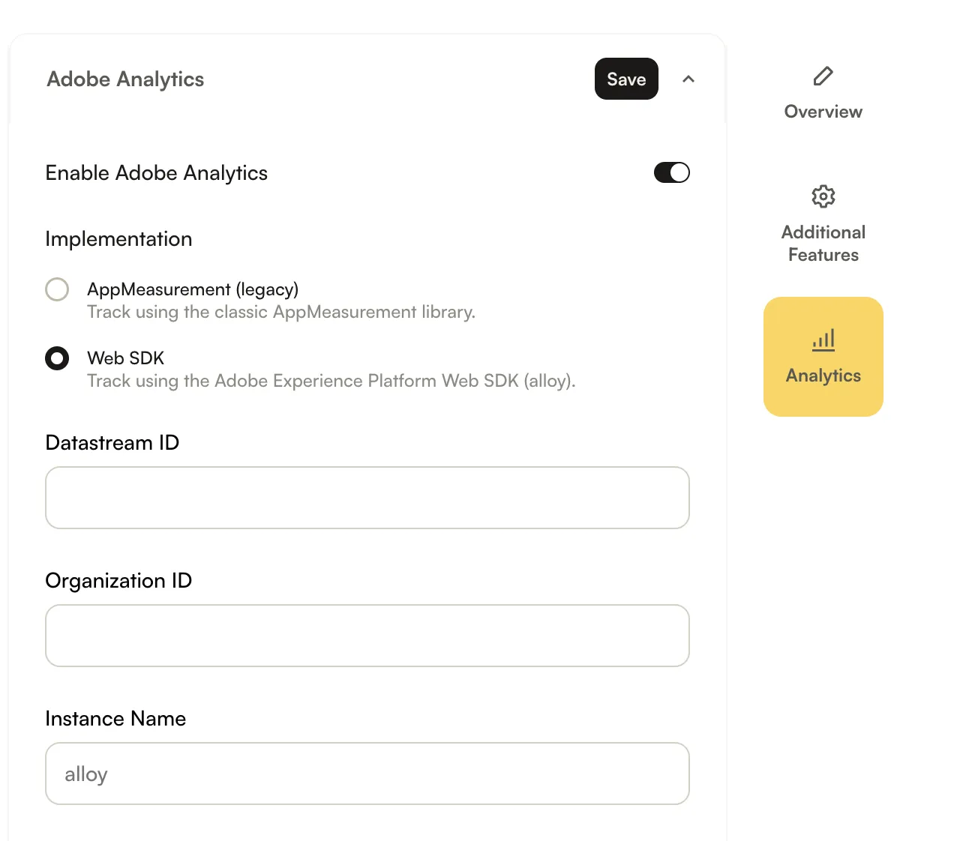Image resolution: width=957 pixels, height=841 pixels.
Task: Click the Implementation heading
Action: tap(118, 239)
